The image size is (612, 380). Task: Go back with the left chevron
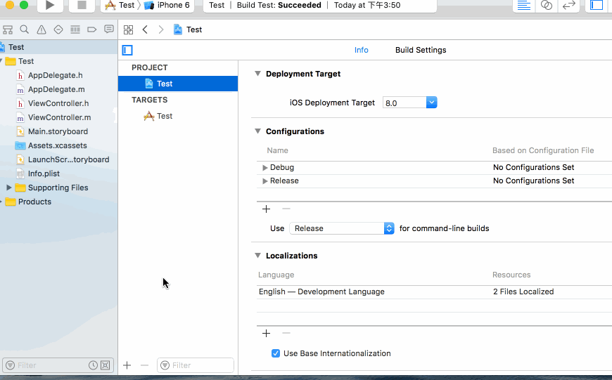(145, 30)
